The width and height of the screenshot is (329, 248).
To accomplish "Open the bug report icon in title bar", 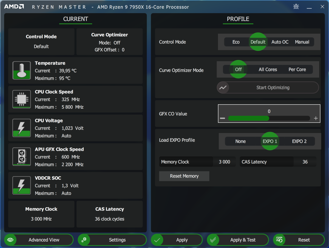I will [296, 7].
